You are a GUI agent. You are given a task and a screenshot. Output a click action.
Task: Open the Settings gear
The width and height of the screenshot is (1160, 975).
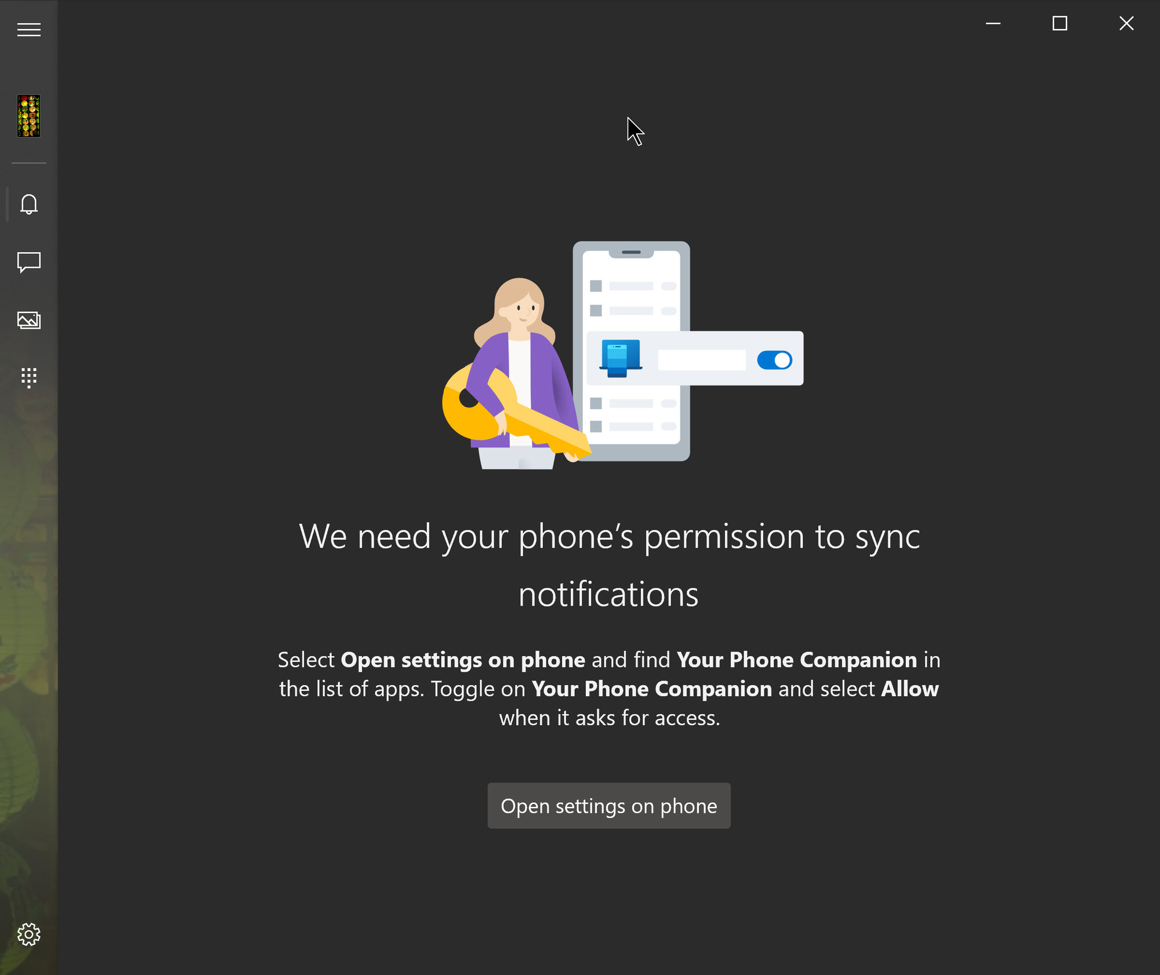tap(28, 934)
